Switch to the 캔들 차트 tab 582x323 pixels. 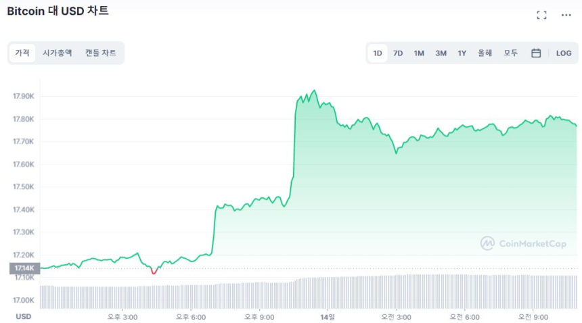(x=100, y=53)
